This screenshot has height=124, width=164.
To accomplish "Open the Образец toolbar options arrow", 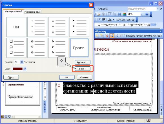I will [161, 31].
